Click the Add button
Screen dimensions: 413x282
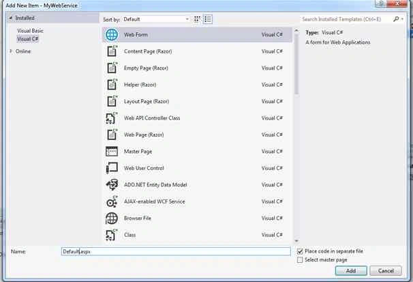click(x=351, y=270)
